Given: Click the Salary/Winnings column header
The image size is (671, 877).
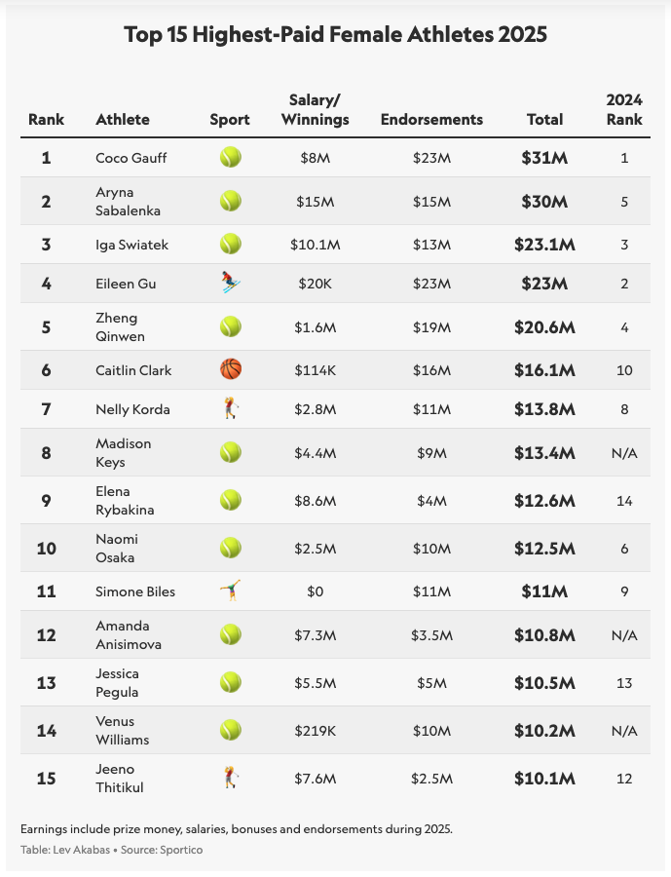Looking at the screenshot, I should 315,110.
